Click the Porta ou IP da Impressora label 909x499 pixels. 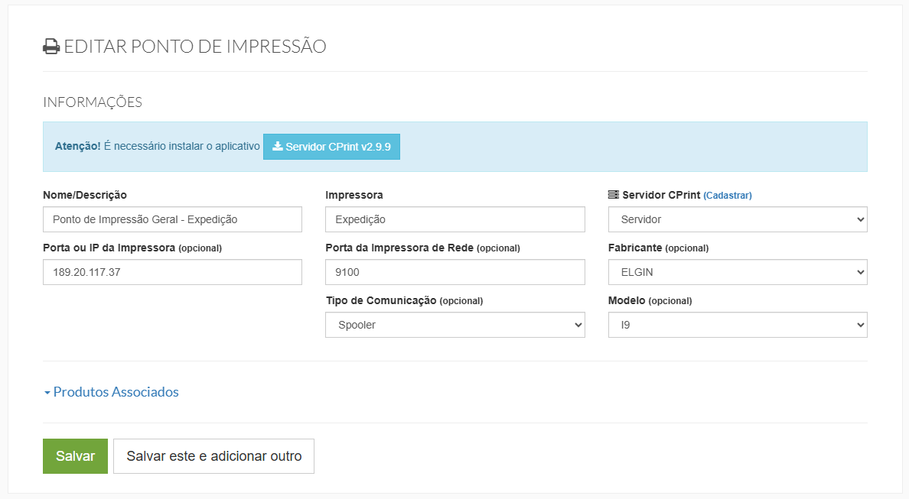(132, 248)
